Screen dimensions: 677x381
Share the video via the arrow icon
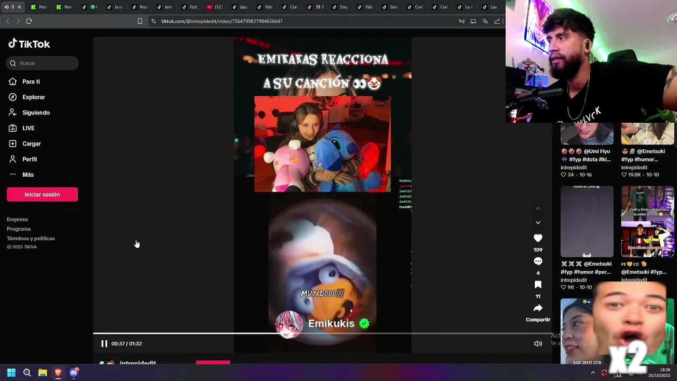pos(538,308)
